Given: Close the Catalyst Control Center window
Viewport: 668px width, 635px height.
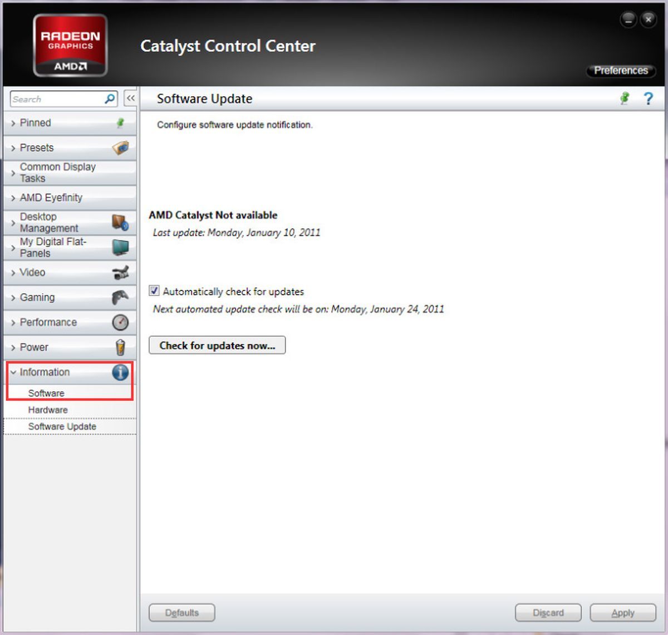Looking at the screenshot, I should [649, 20].
